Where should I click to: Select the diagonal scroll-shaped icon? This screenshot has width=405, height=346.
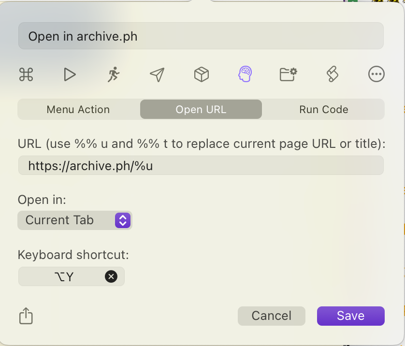point(333,74)
